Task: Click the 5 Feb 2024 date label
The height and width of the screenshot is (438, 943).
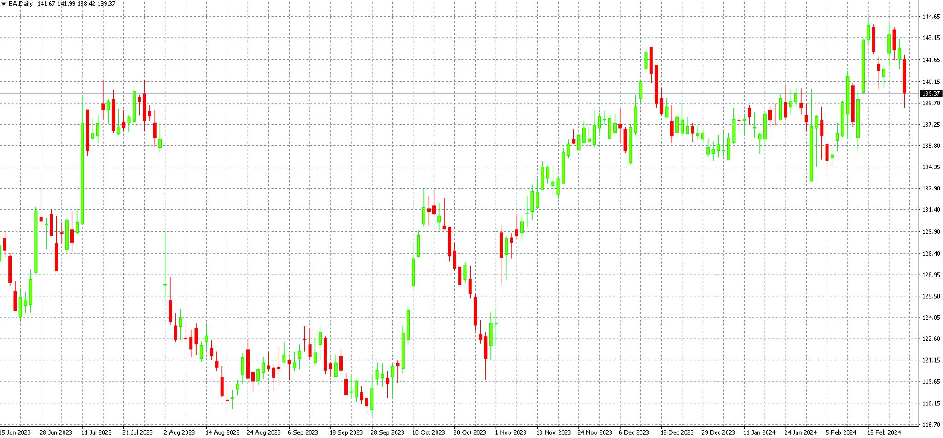Action: tap(841, 432)
